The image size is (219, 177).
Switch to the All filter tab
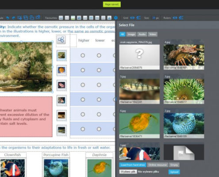(x=123, y=34)
